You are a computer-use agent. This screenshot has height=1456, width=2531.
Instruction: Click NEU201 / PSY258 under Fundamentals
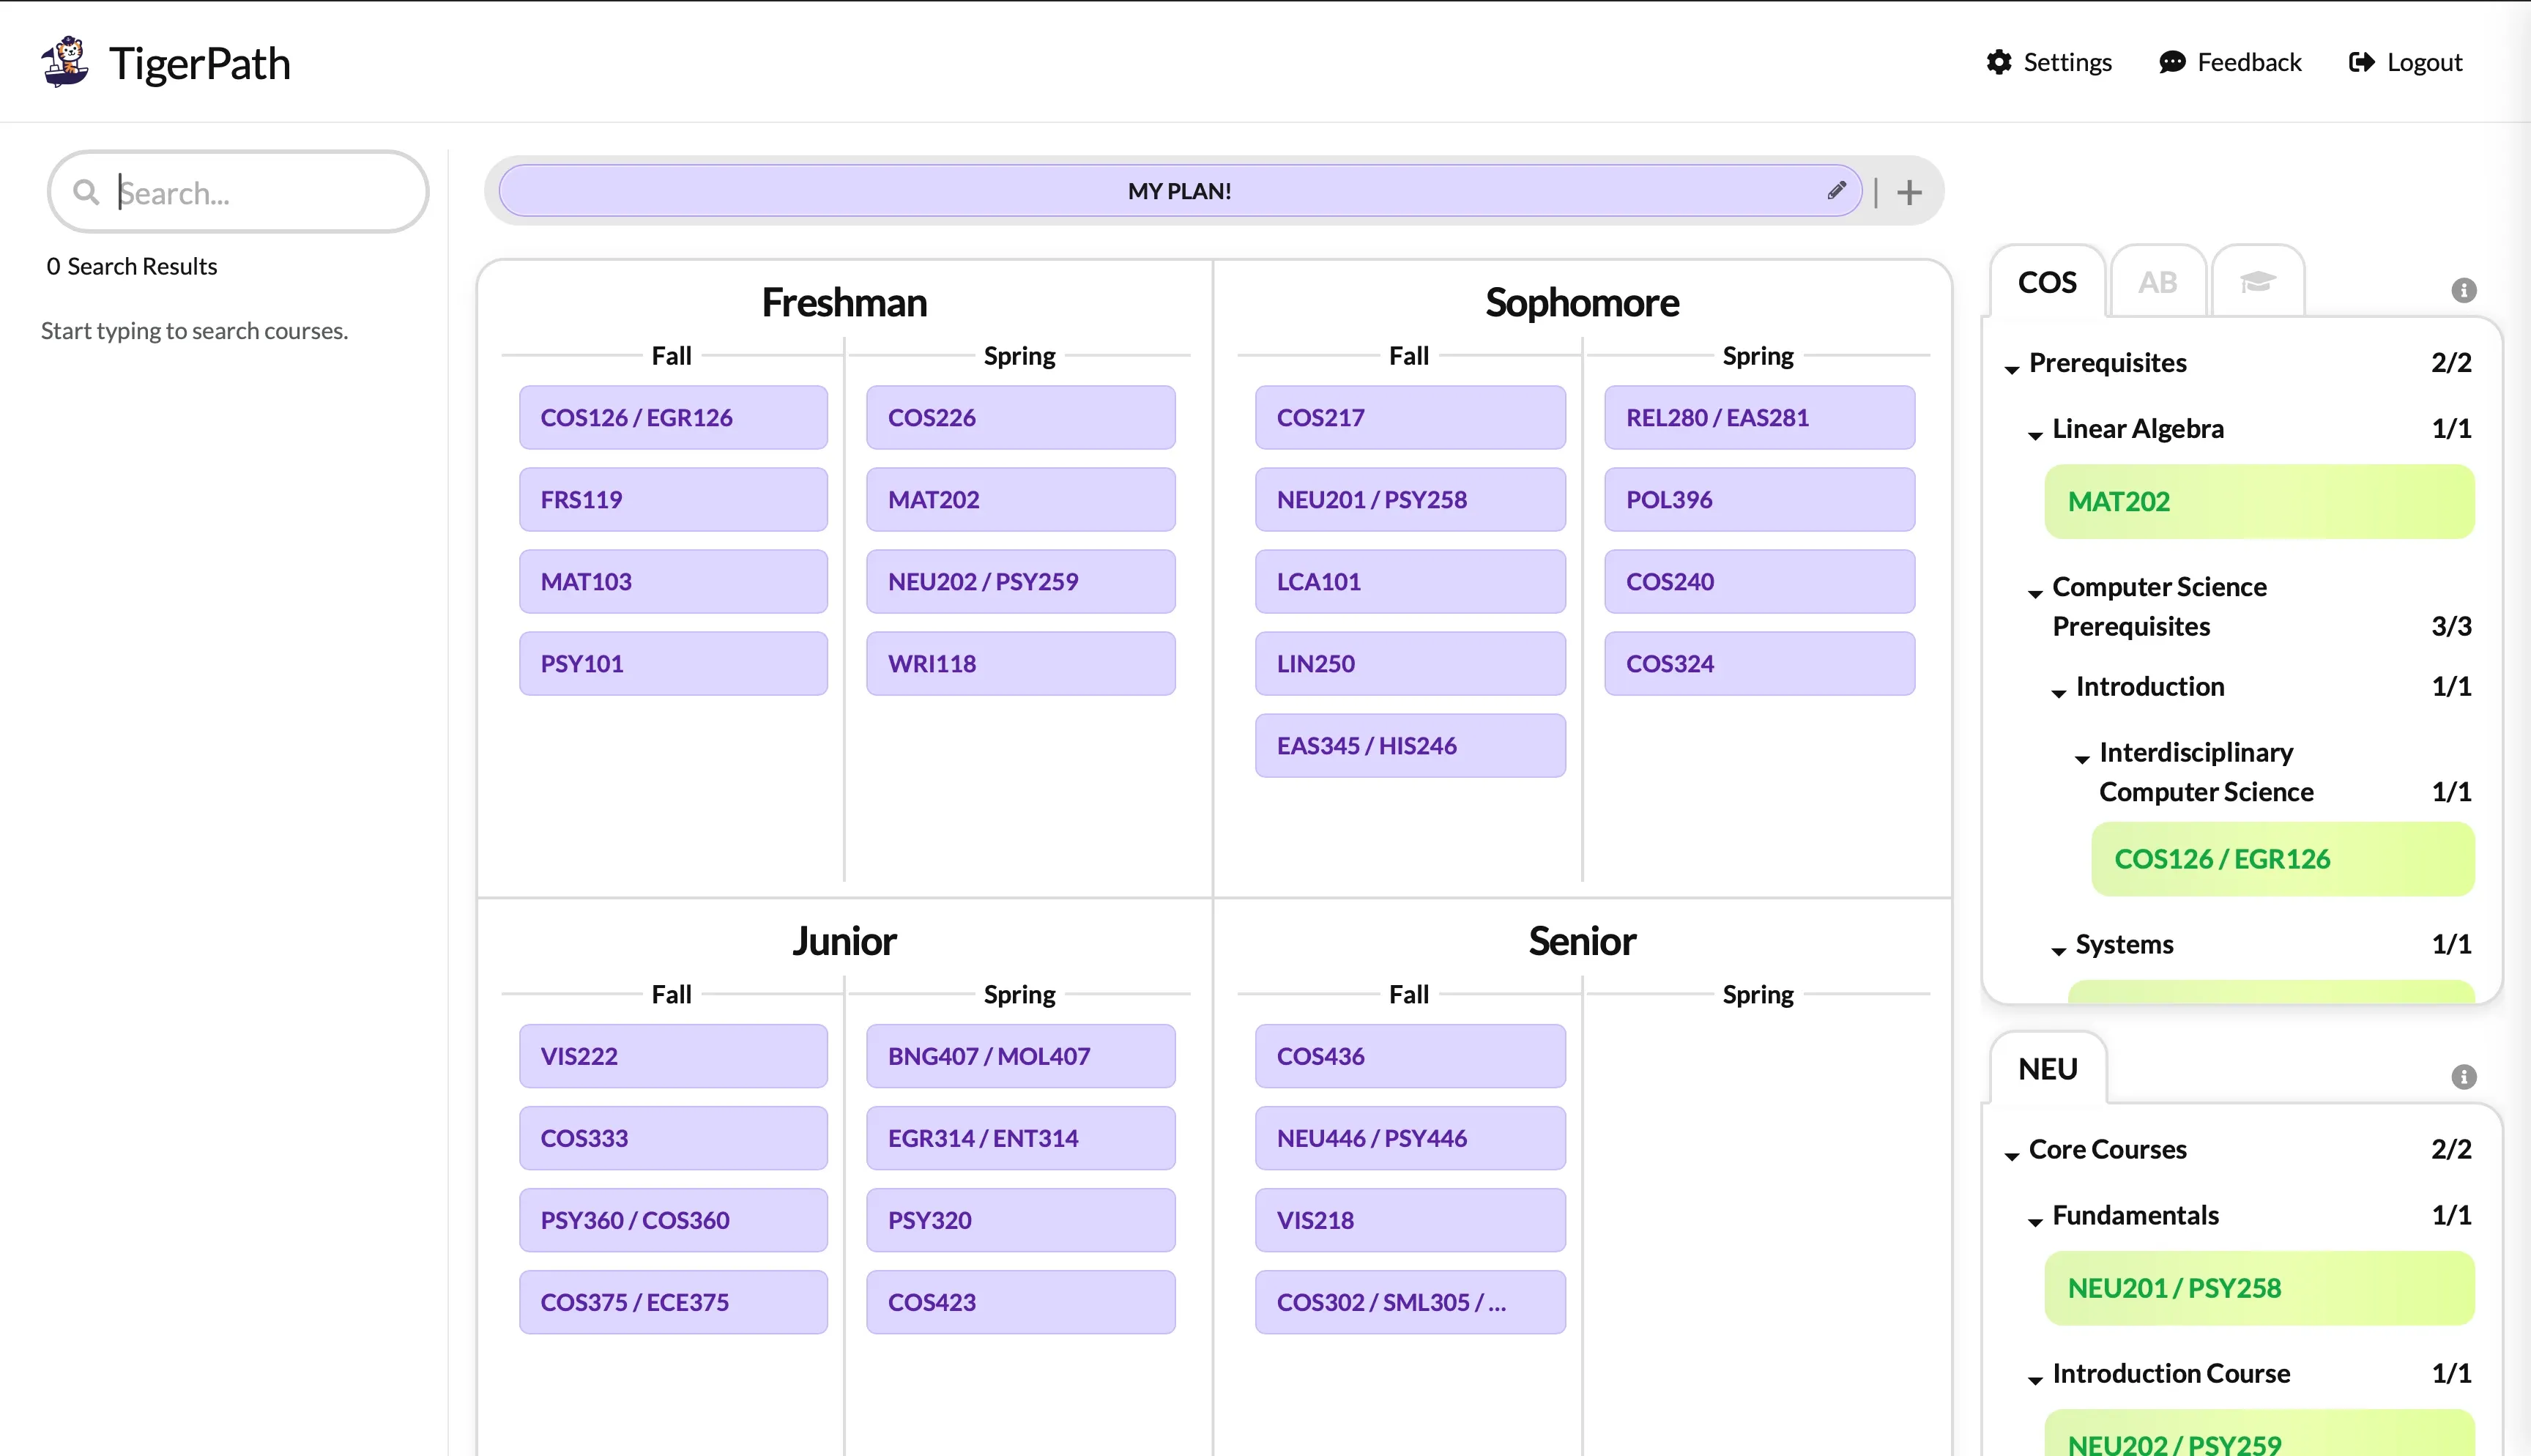tap(2259, 1288)
